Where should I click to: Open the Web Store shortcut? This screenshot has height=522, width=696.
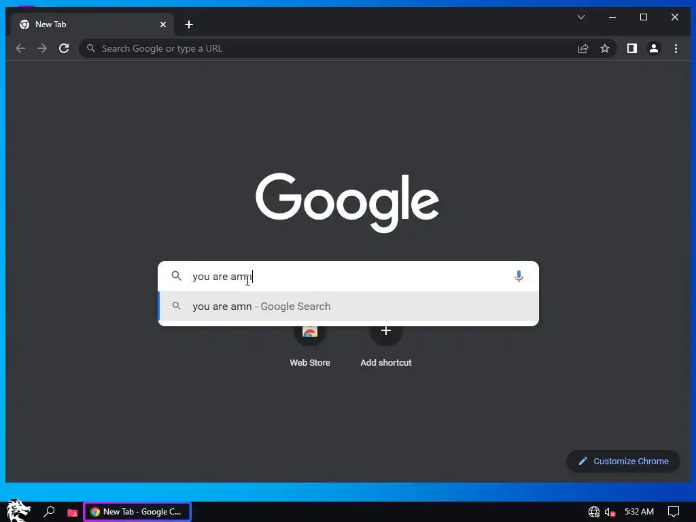click(x=310, y=346)
